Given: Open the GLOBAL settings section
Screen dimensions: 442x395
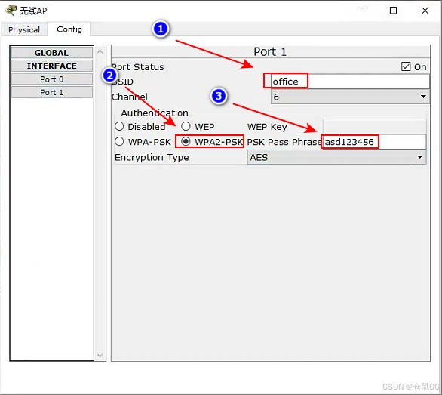Looking at the screenshot, I should 52,53.
